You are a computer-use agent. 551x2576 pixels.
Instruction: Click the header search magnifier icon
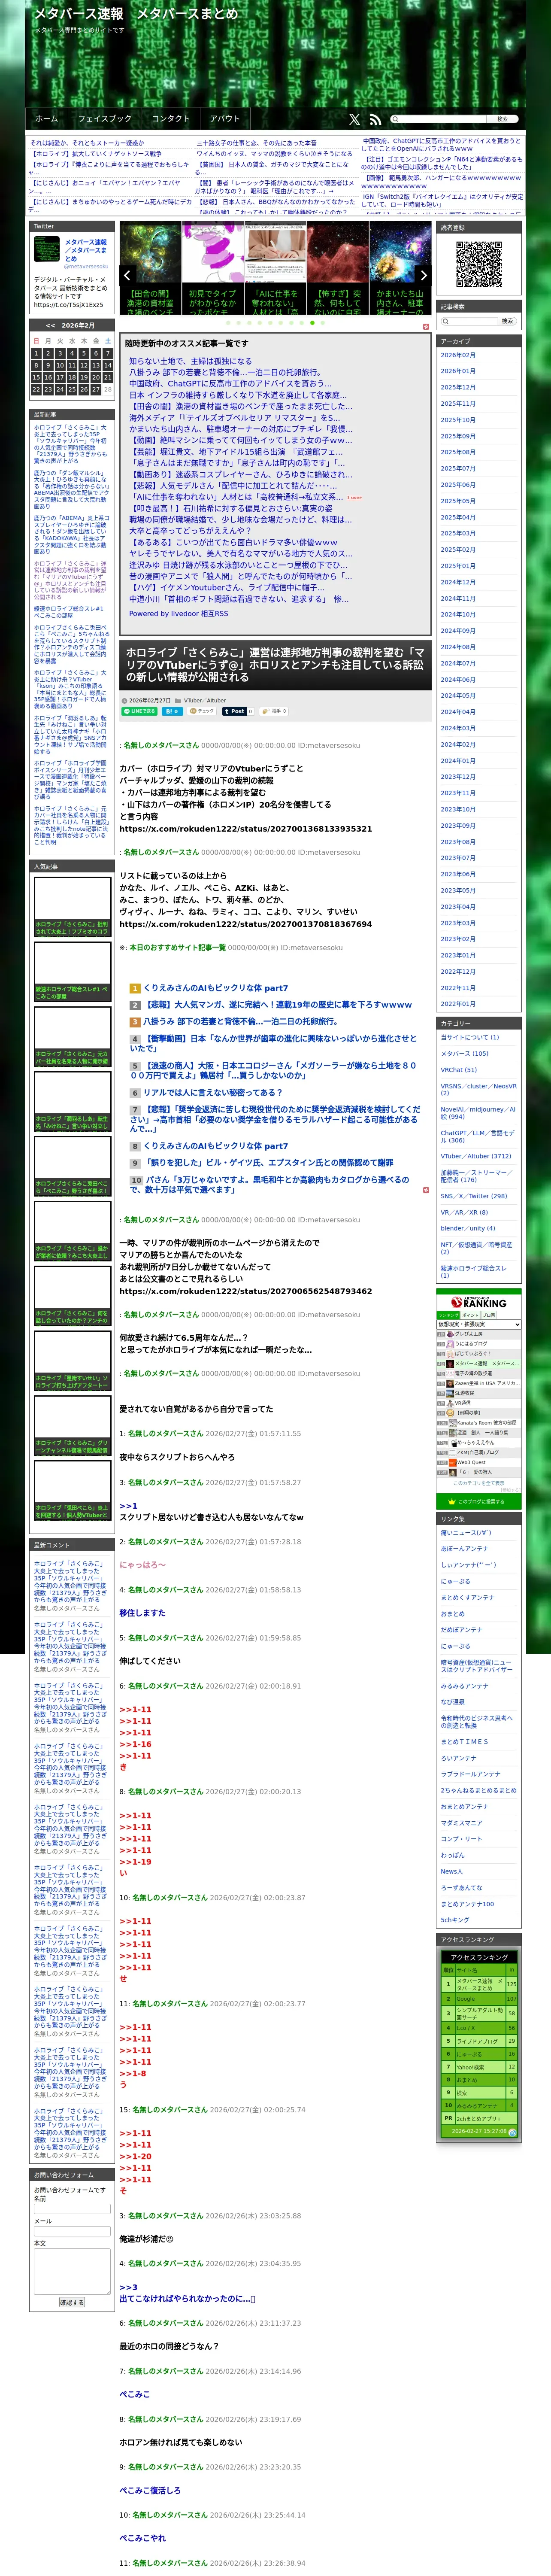point(395,119)
